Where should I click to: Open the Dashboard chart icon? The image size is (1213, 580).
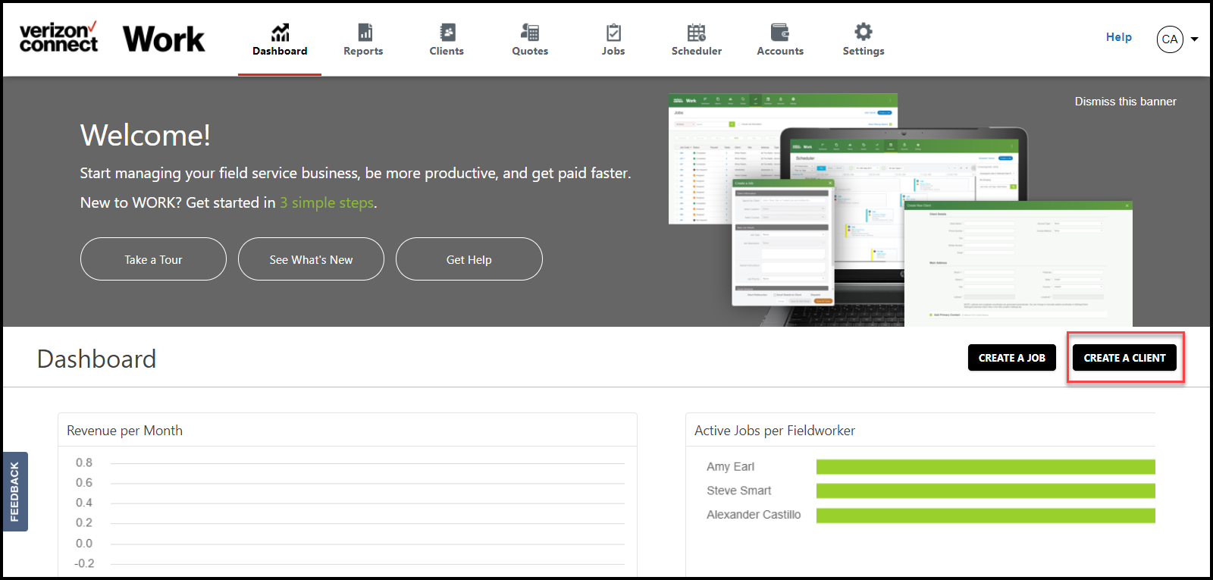281,32
